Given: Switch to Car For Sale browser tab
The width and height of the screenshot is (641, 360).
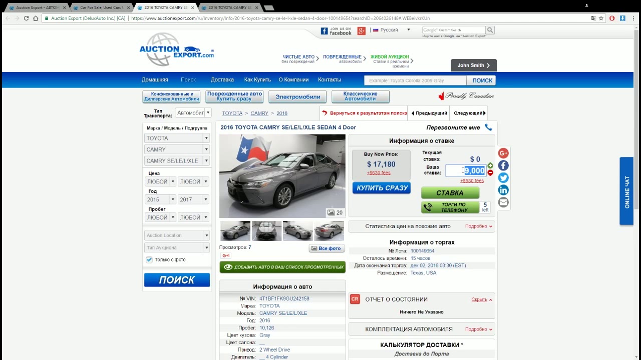Looking at the screenshot, I should click(x=102, y=7).
